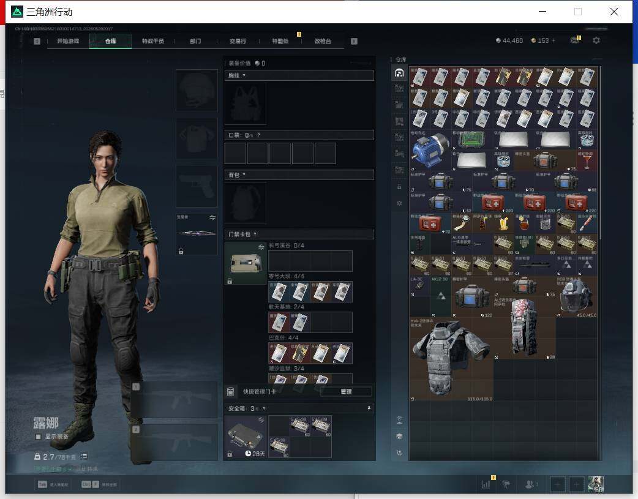Select the green circuit board case item

(x=471, y=140)
